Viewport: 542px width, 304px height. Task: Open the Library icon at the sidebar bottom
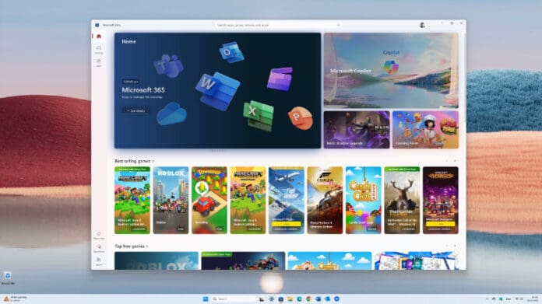click(x=99, y=261)
